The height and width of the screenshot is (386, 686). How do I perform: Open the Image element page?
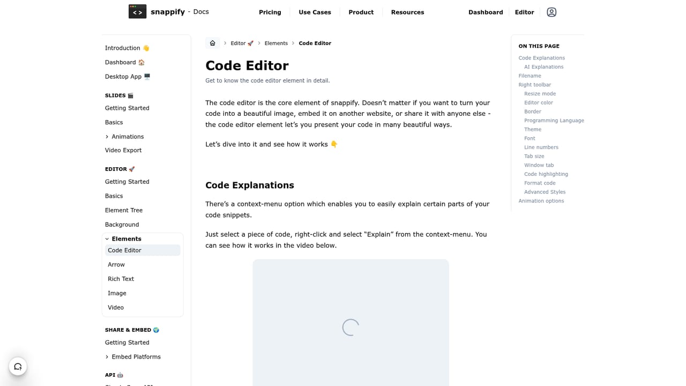117,293
